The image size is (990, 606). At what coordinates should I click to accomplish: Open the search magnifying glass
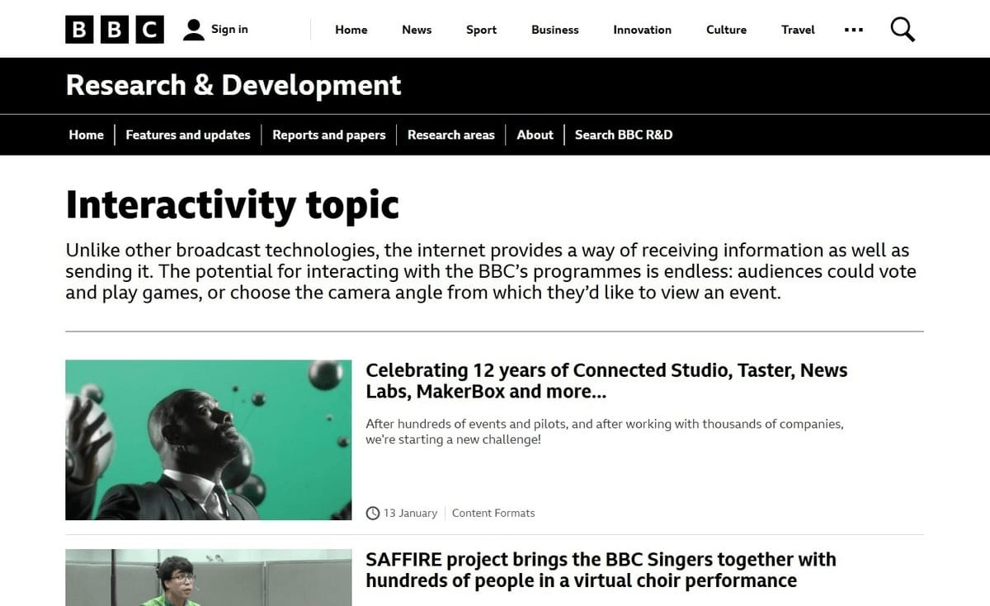pyautogui.click(x=902, y=29)
